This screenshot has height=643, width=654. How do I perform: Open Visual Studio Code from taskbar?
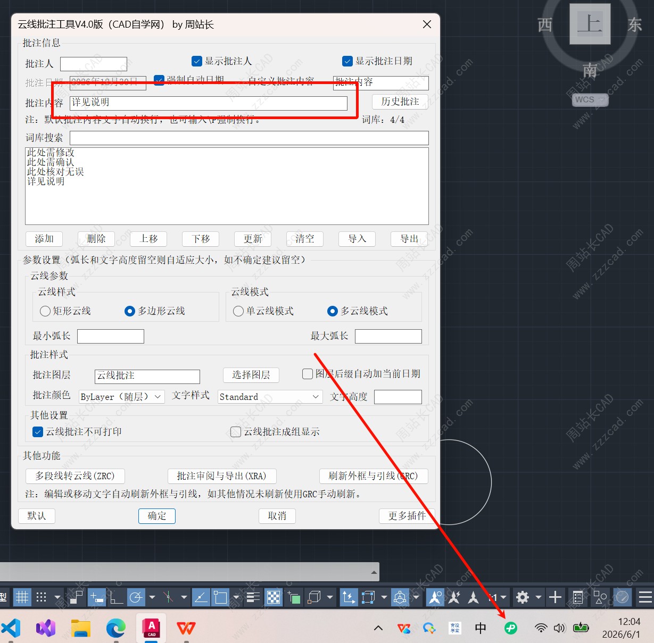point(11,628)
